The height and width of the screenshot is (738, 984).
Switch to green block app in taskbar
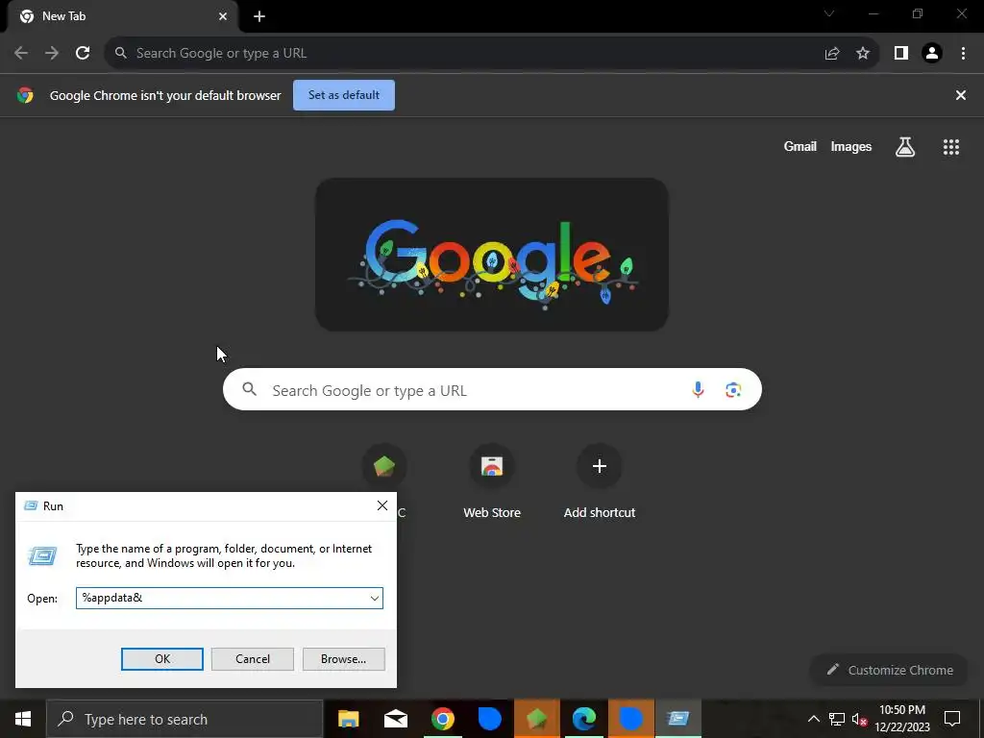click(x=536, y=719)
